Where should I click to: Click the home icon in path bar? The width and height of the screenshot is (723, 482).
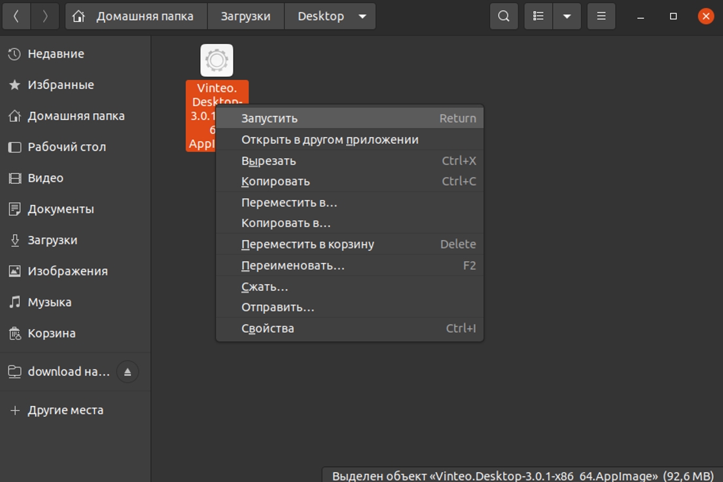tap(79, 16)
